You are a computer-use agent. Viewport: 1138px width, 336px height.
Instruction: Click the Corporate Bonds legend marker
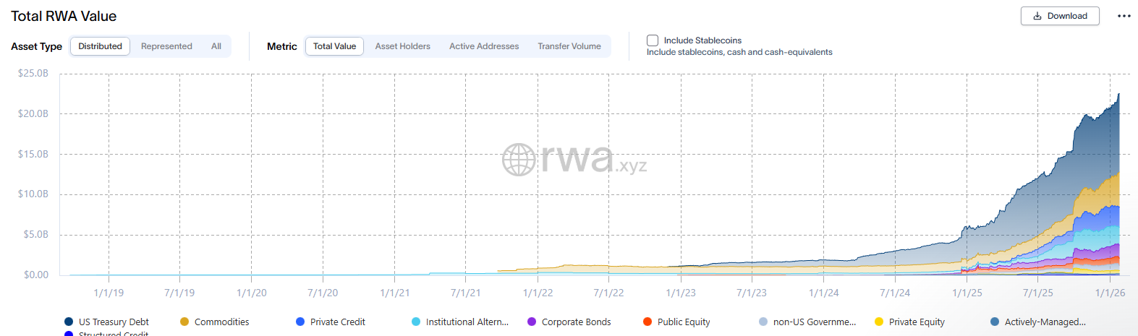pos(532,322)
